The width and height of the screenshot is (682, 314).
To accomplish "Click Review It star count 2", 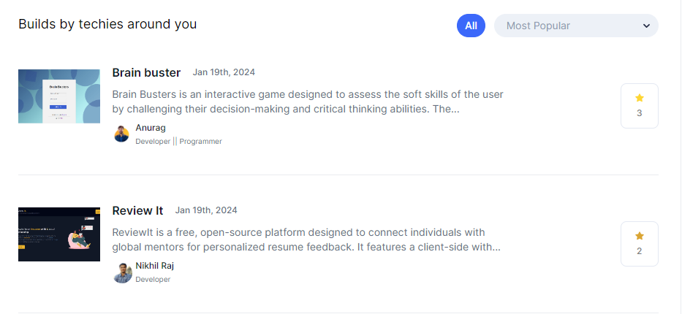I will pyautogui.click(x=640, y=251).
